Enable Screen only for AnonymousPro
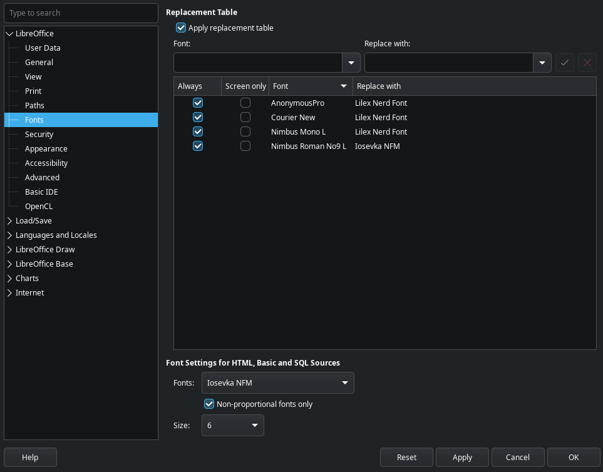603x472 pixels. click(x=245, y=103)
